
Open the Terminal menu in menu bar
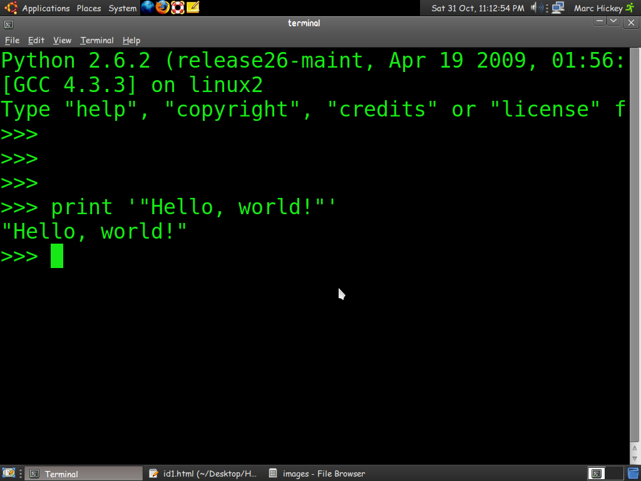coord(97,40)
